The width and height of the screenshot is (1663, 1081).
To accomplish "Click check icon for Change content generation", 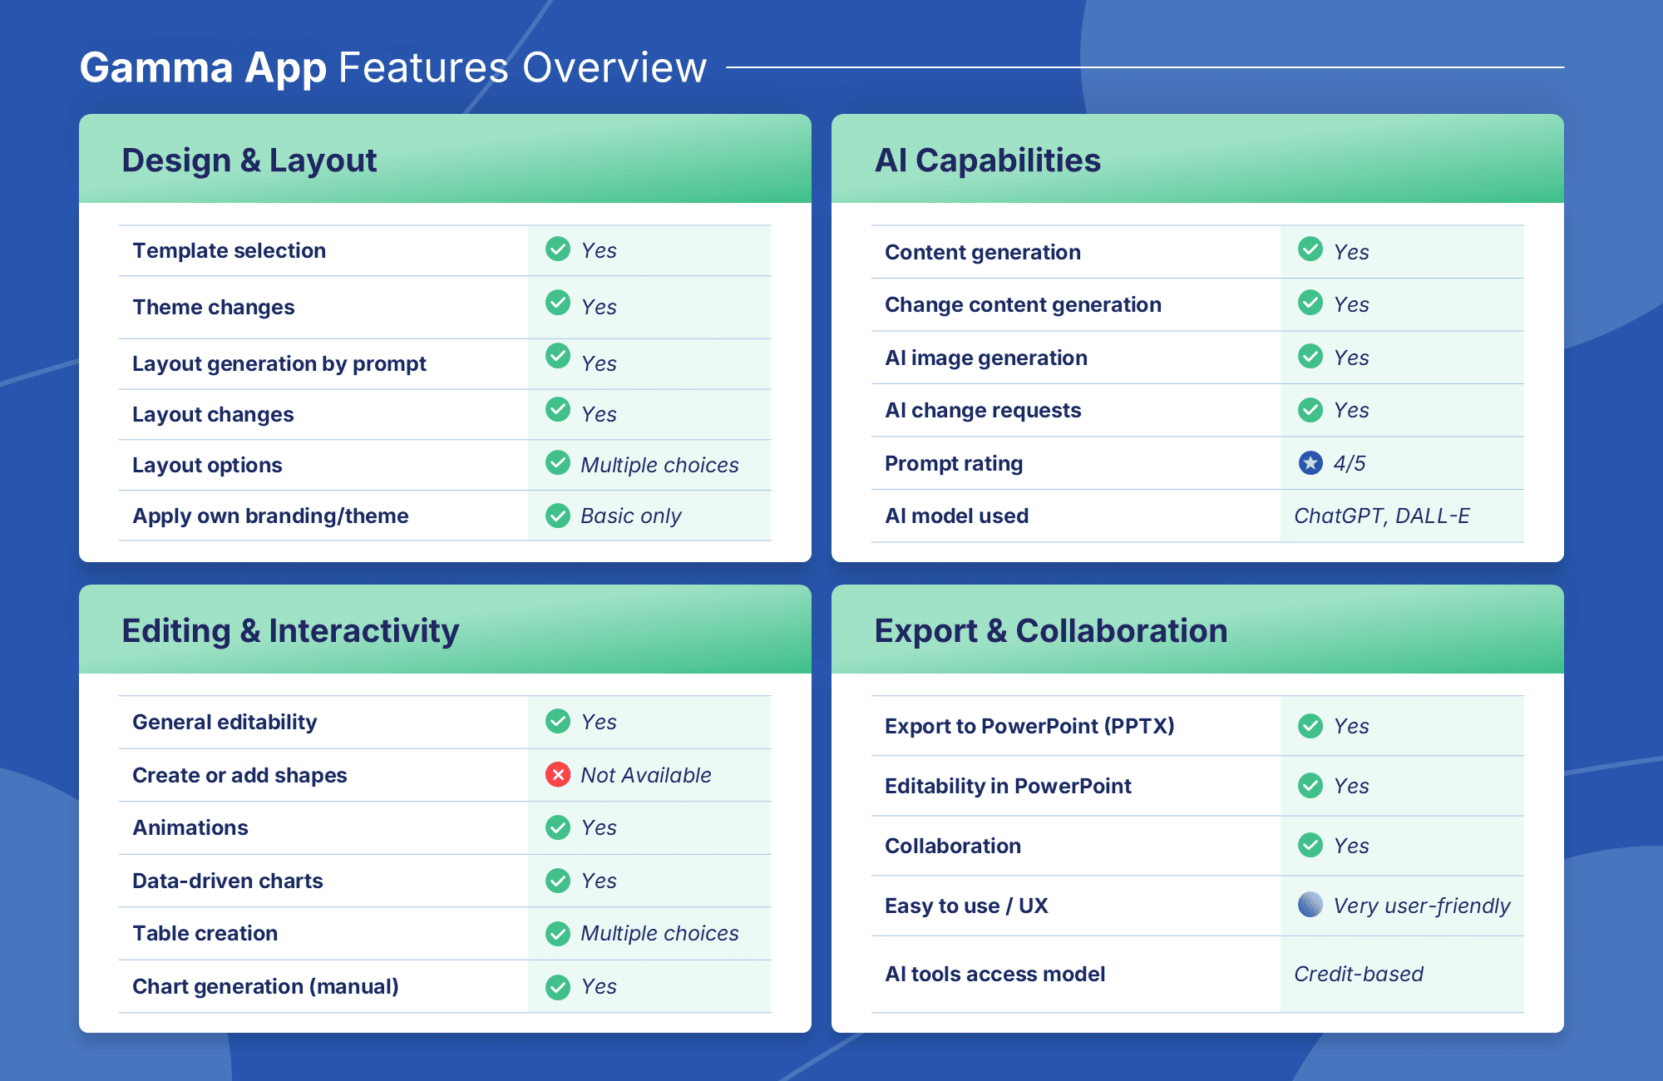I will pos(1310,302).
